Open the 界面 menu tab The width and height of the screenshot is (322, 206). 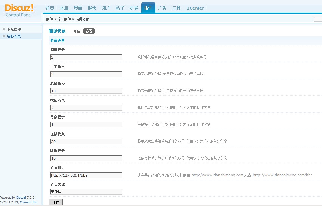pyautogui.click(x=78, y=8)
